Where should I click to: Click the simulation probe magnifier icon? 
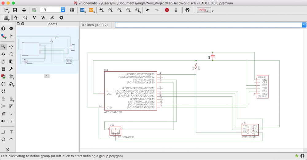coord(25,18)
